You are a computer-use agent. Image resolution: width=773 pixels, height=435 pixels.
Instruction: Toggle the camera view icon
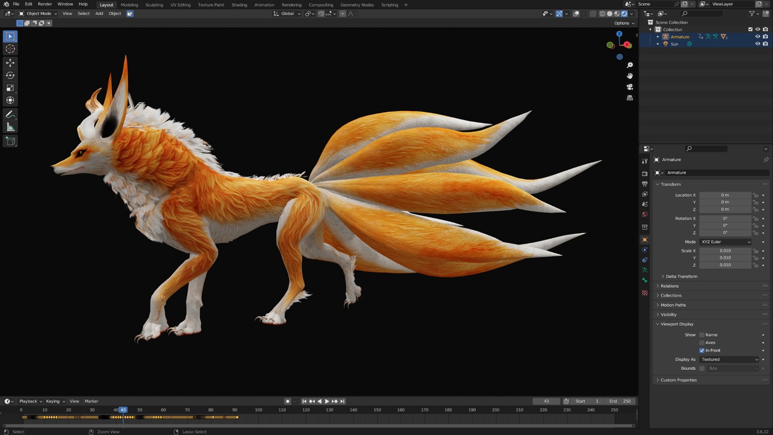pos(630,87)
